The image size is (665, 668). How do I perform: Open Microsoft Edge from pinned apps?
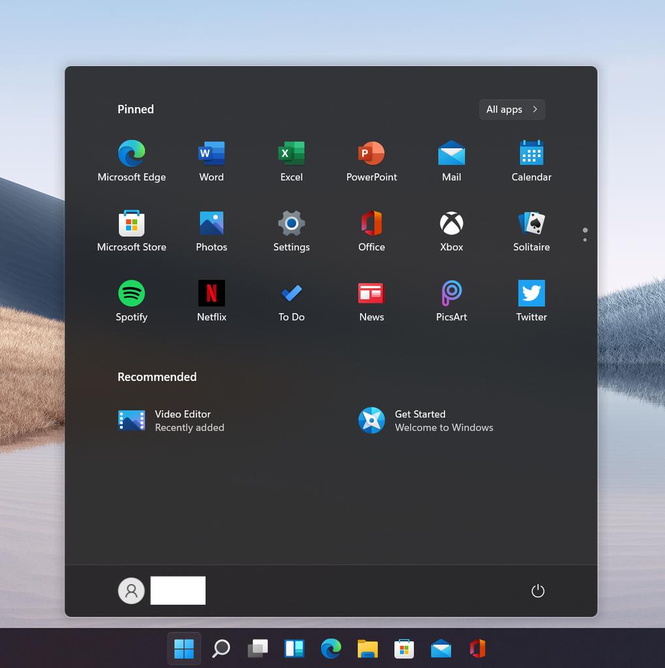pyautogui.click(x=131, y=154)
